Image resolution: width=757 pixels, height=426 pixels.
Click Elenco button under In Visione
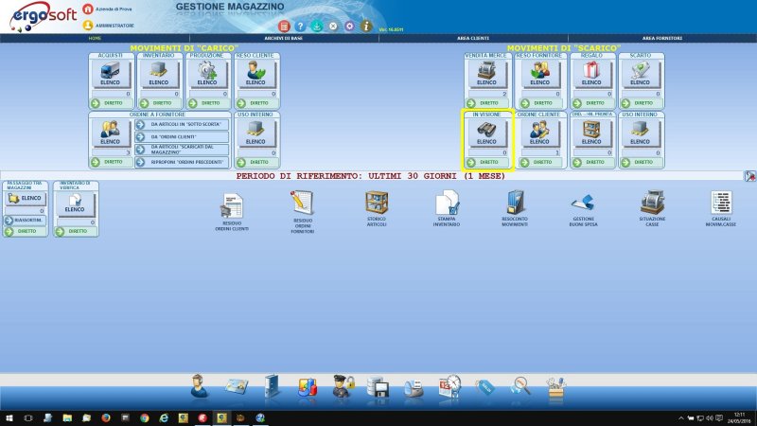pyautogui.click(x=486, y=137)
